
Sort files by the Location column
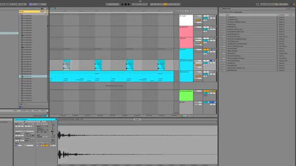pos(282,15)
